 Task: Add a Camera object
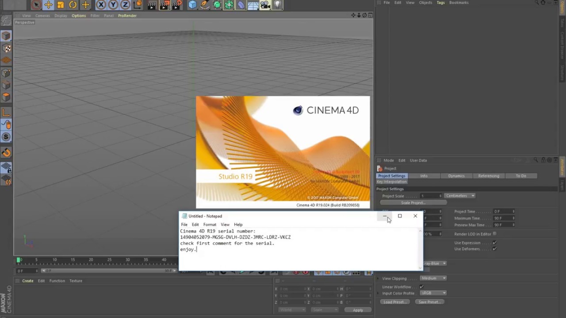click(x=265, y=5)
